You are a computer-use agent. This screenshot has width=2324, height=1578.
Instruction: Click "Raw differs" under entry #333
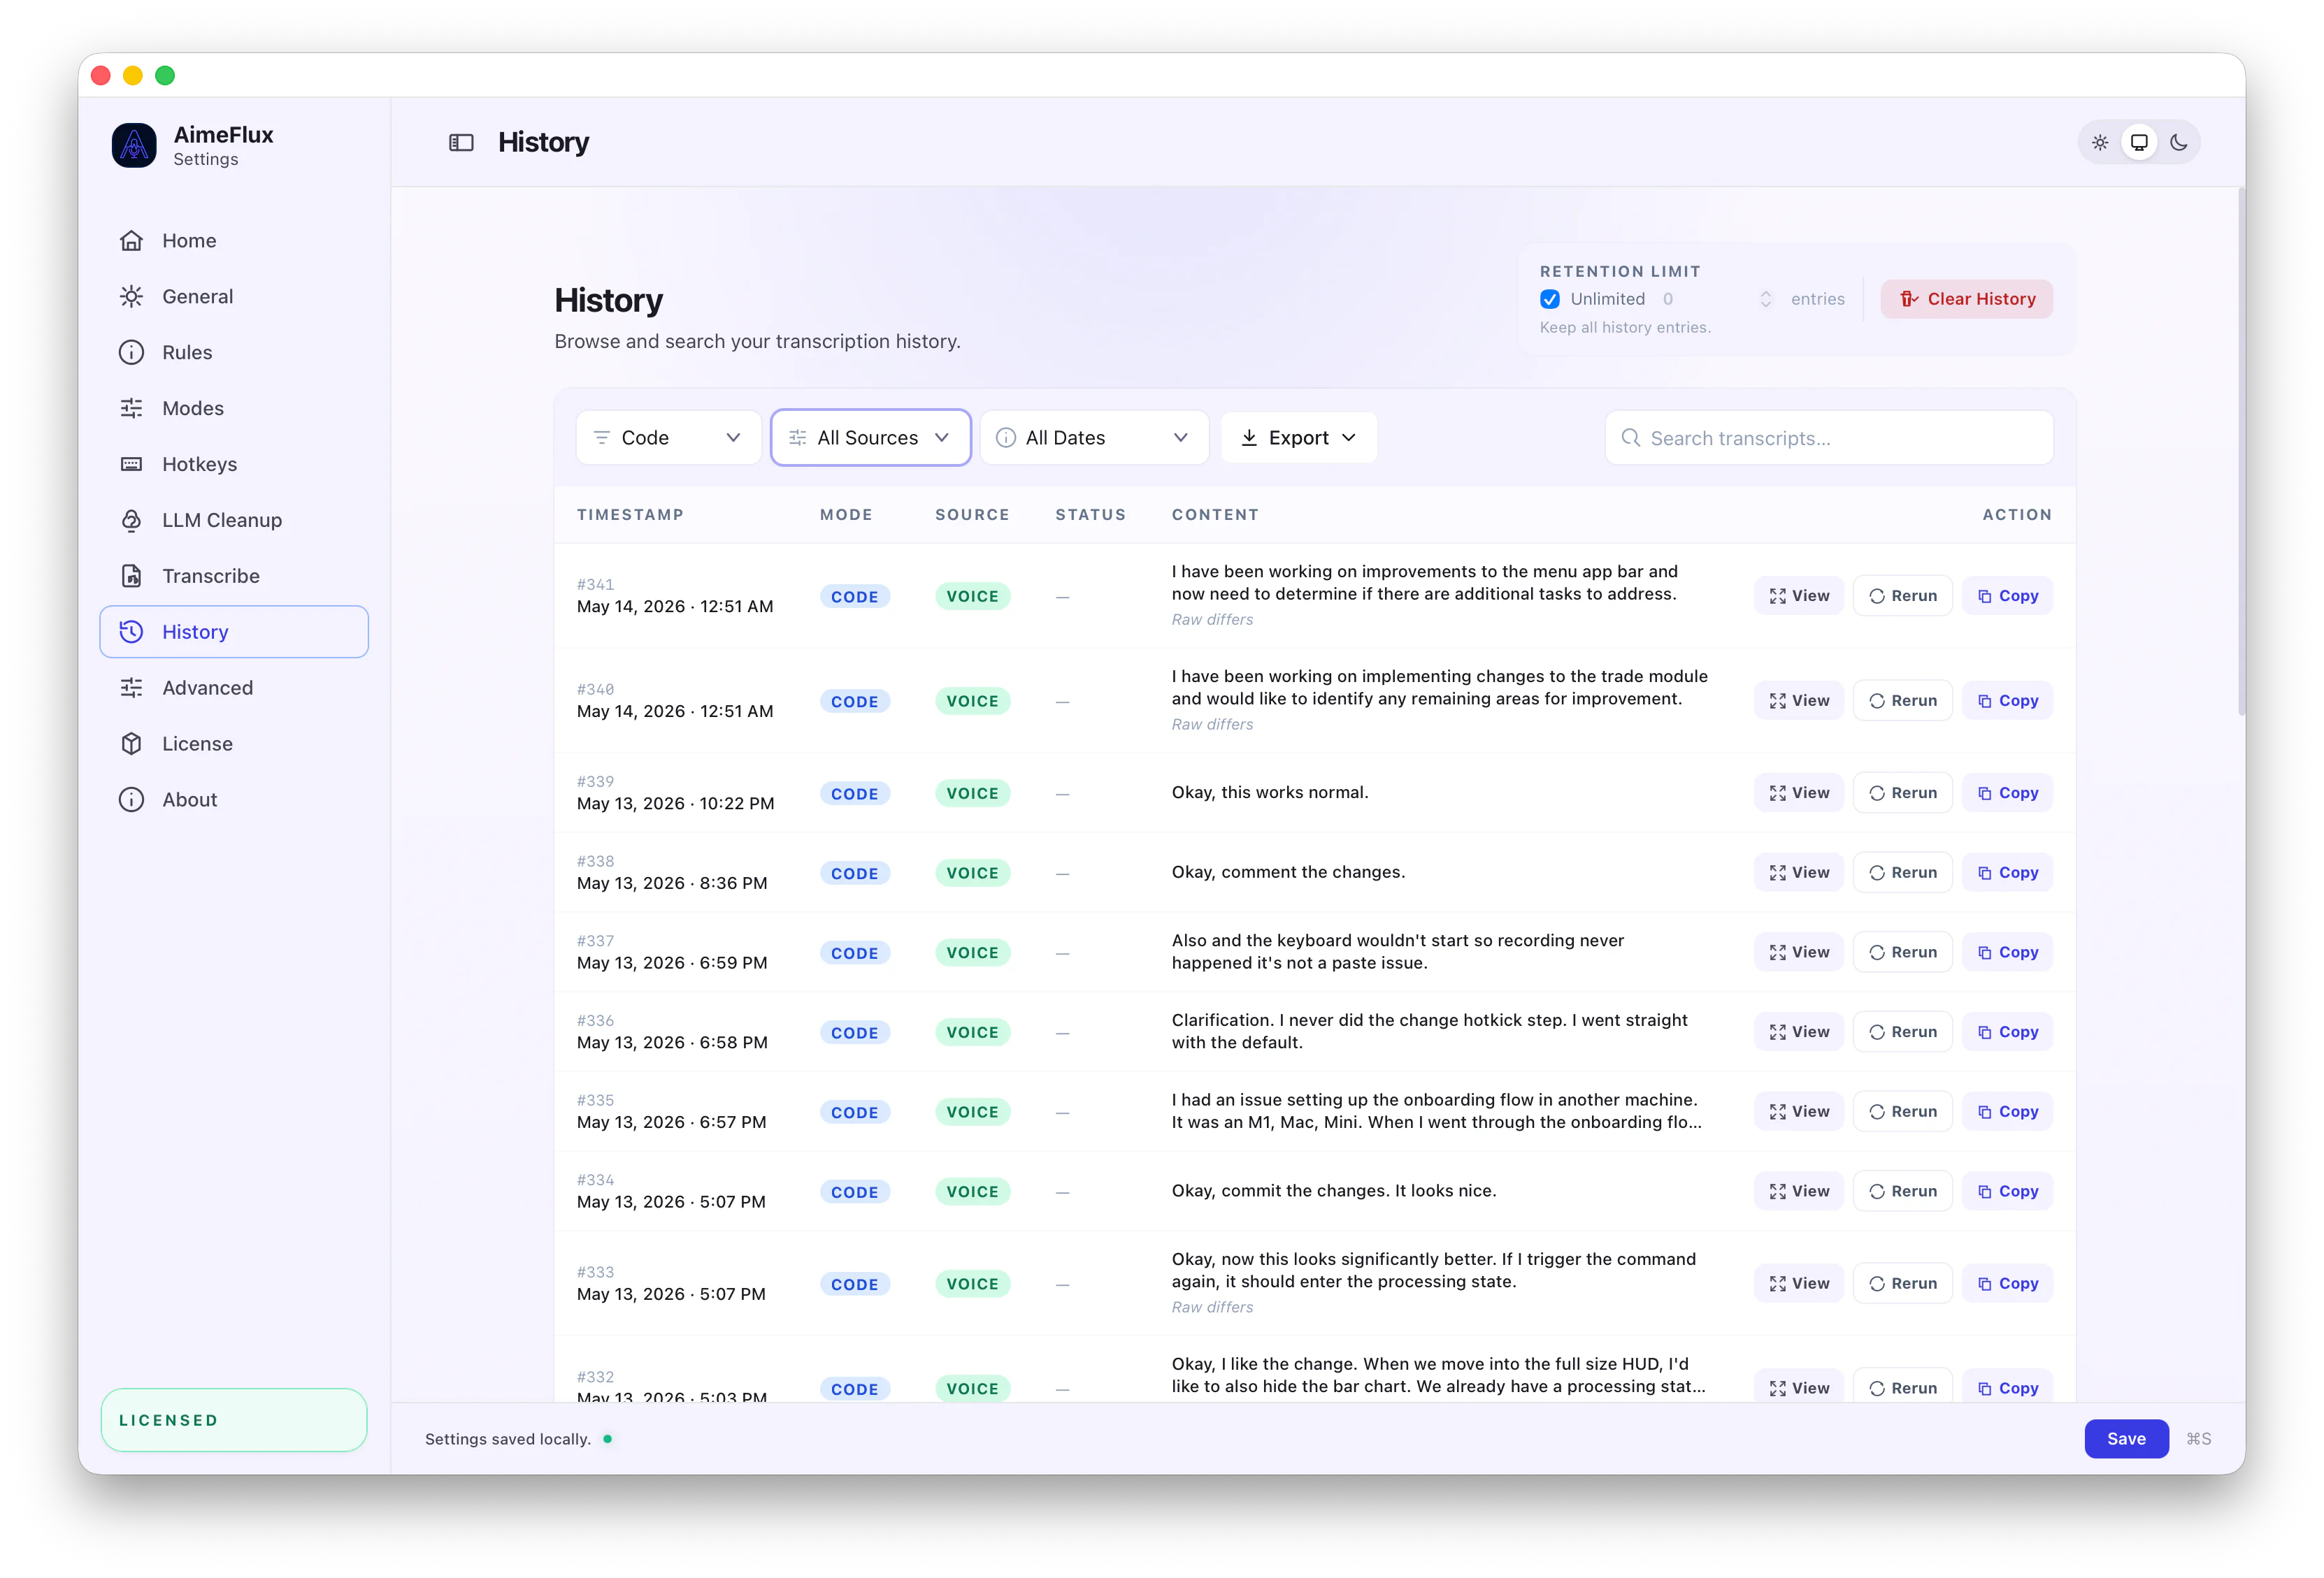pos(1212,1307)
